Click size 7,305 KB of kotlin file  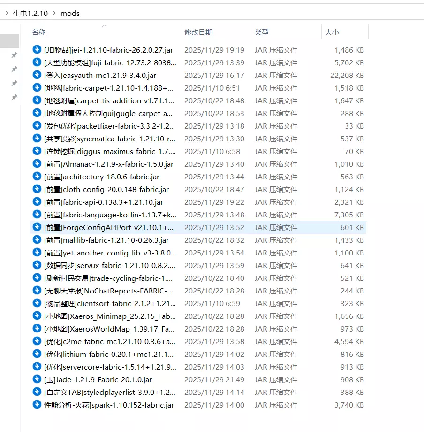(x=349, y=215)
